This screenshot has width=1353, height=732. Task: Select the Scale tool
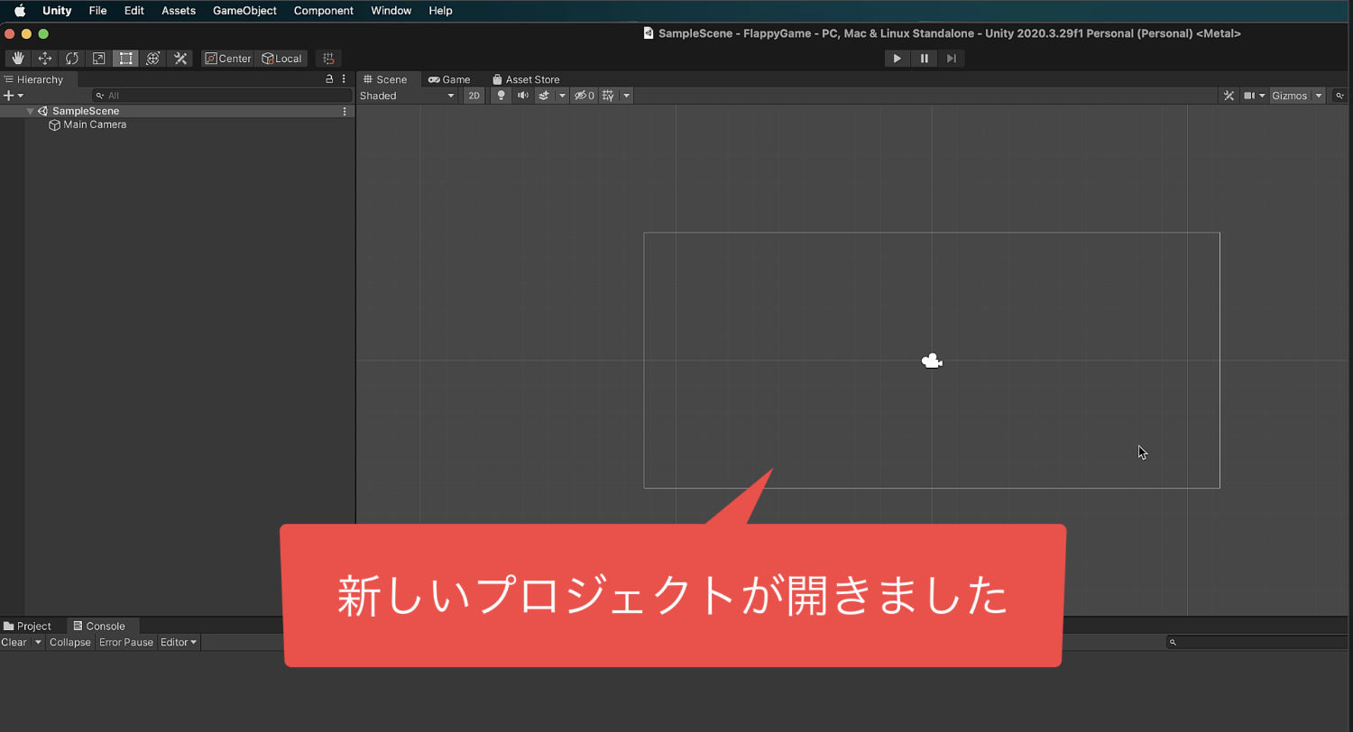click(99, 59)
